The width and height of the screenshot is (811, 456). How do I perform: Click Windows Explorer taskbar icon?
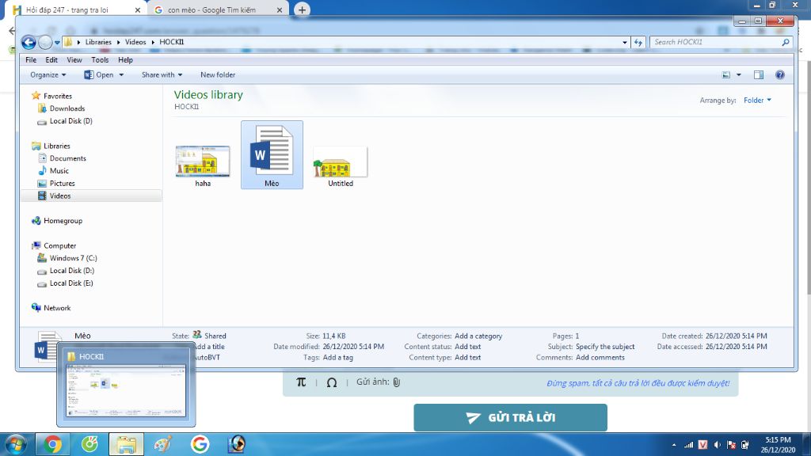(x=126, y=444)
